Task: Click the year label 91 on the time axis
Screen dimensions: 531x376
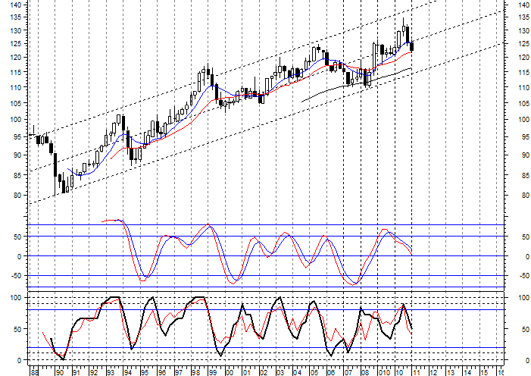Action: 77,373
